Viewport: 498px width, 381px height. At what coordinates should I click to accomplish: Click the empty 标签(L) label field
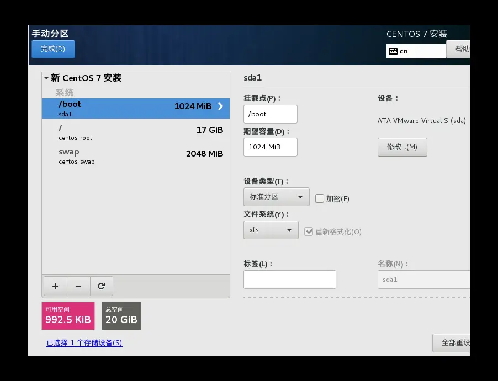tap(290, 280)
